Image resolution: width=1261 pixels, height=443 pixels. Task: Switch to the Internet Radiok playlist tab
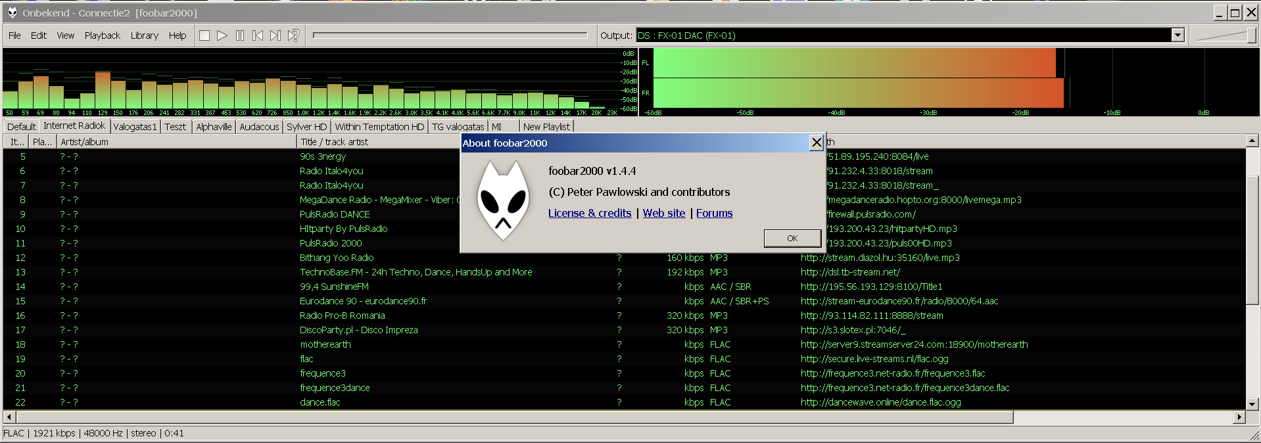pos(74,126)
